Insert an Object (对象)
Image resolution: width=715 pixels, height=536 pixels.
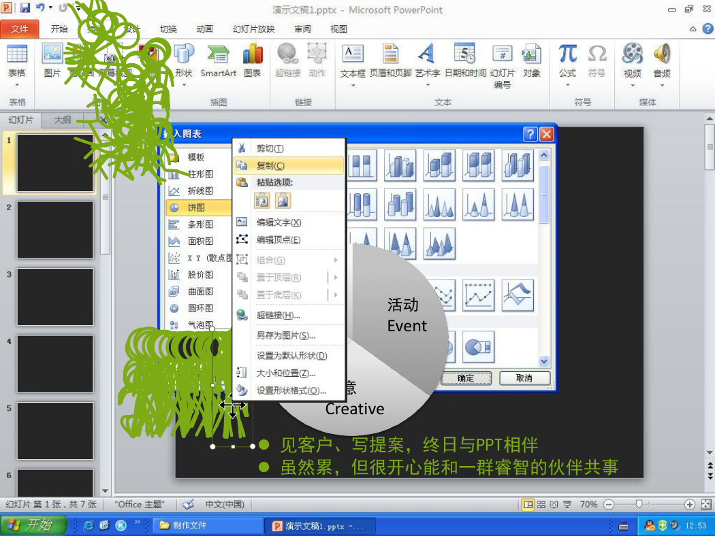pos(531,61)
